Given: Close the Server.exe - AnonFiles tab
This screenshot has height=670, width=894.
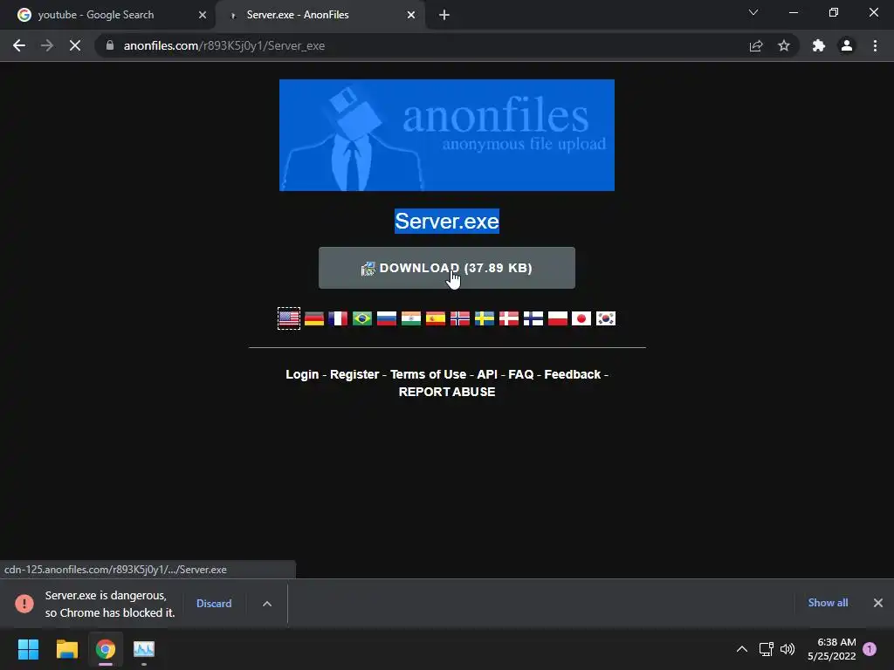Looking at the screenshot, I should [x=411, y=15].
